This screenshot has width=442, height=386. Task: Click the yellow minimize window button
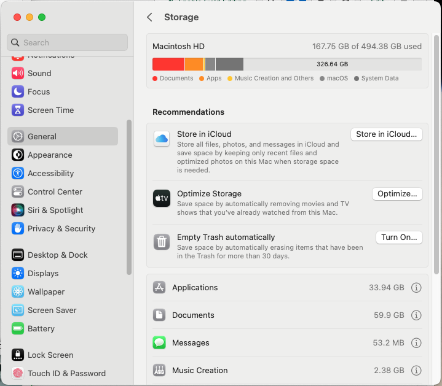click(30, 17)
